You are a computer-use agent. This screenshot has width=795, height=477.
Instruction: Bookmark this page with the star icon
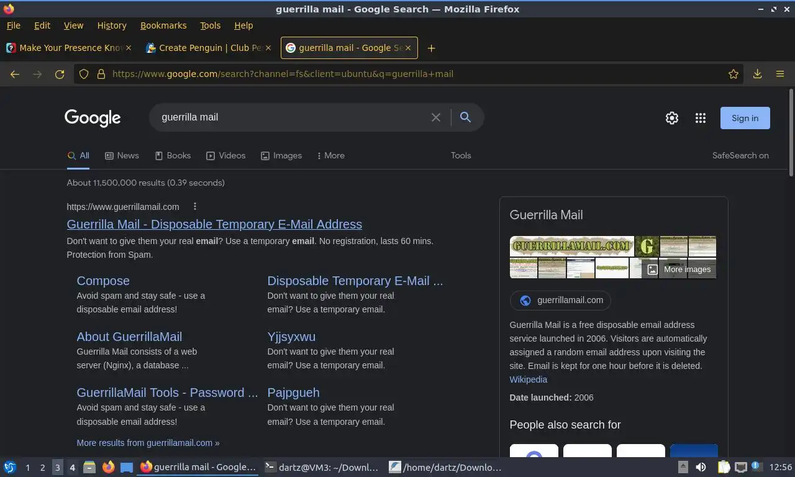click(x=734, y=74)
